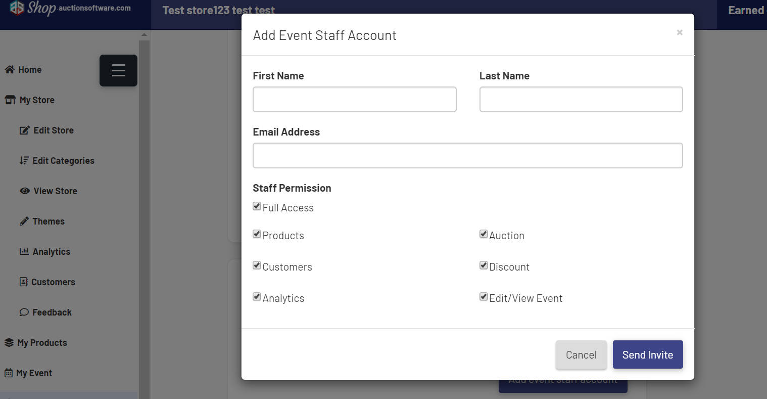The image size is (767, 399).
Task: Select the My Store icon
Action: 9,100
